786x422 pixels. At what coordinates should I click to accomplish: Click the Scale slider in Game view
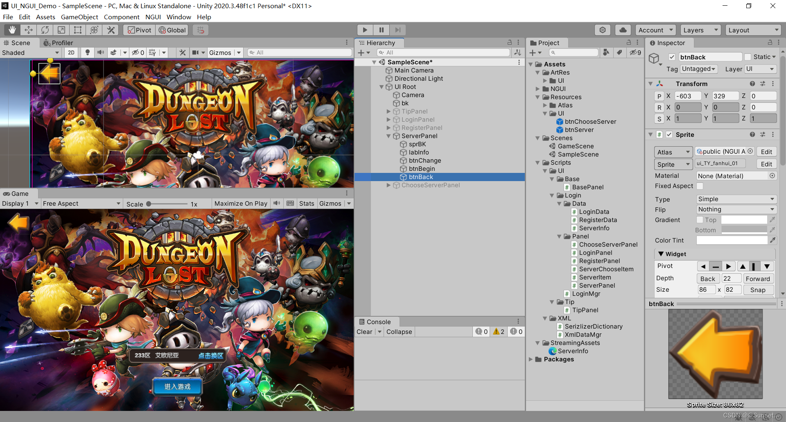pyautogui.click(x=167, y=204)
